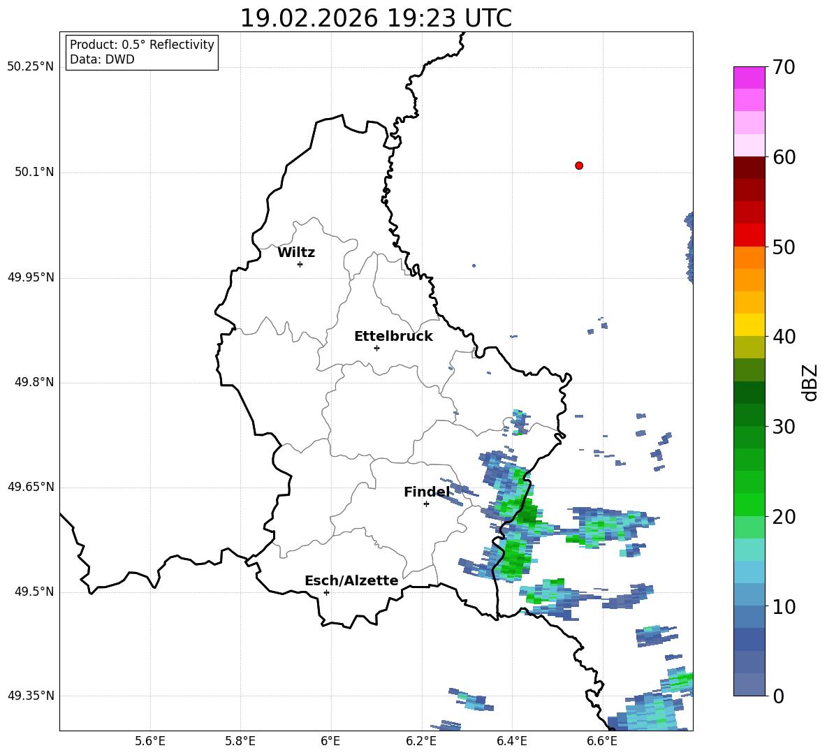Click the 50 value on the colorbar
827x755 pixels.
[x=784, y=247]
